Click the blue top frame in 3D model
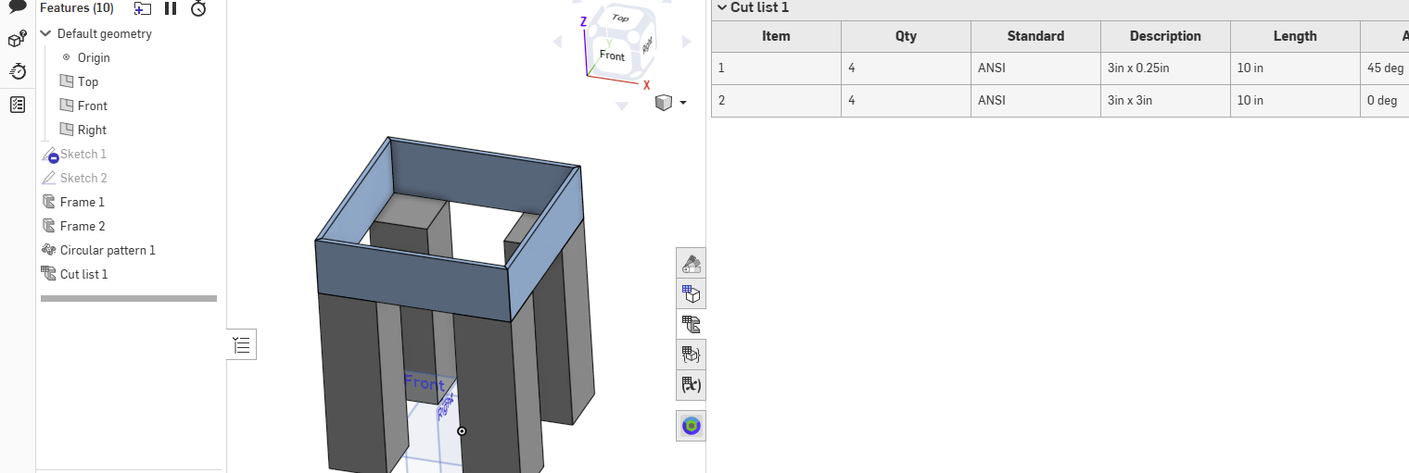This screenshot has width=1409, height=473. coord(413,282)
